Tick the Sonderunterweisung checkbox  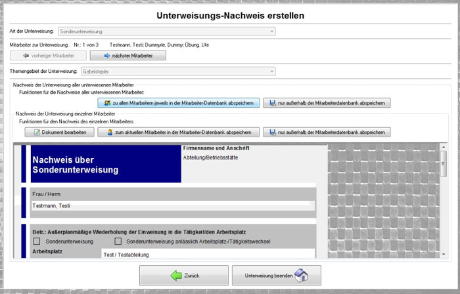tap(37, 241)
